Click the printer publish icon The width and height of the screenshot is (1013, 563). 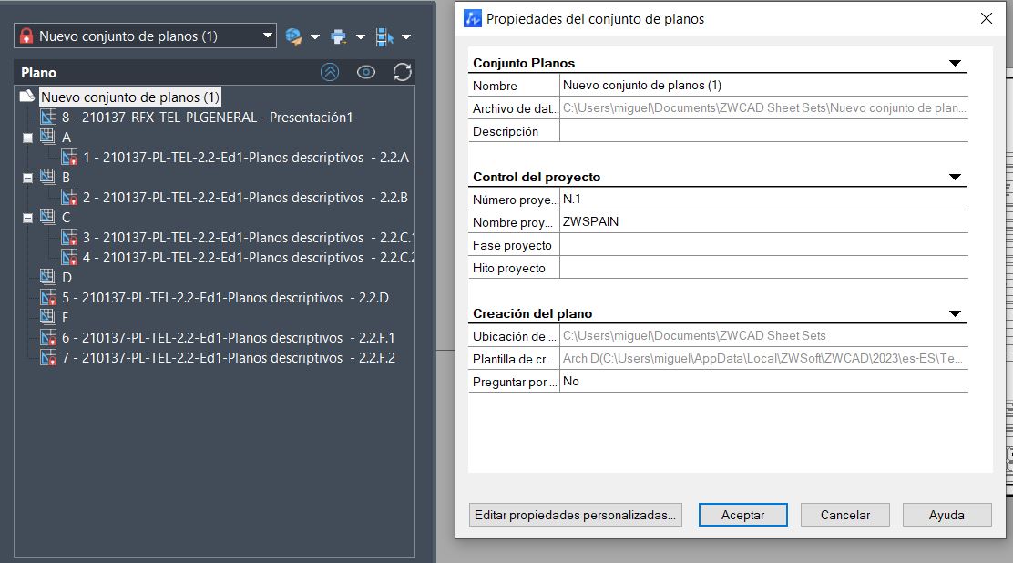[339, 36]
